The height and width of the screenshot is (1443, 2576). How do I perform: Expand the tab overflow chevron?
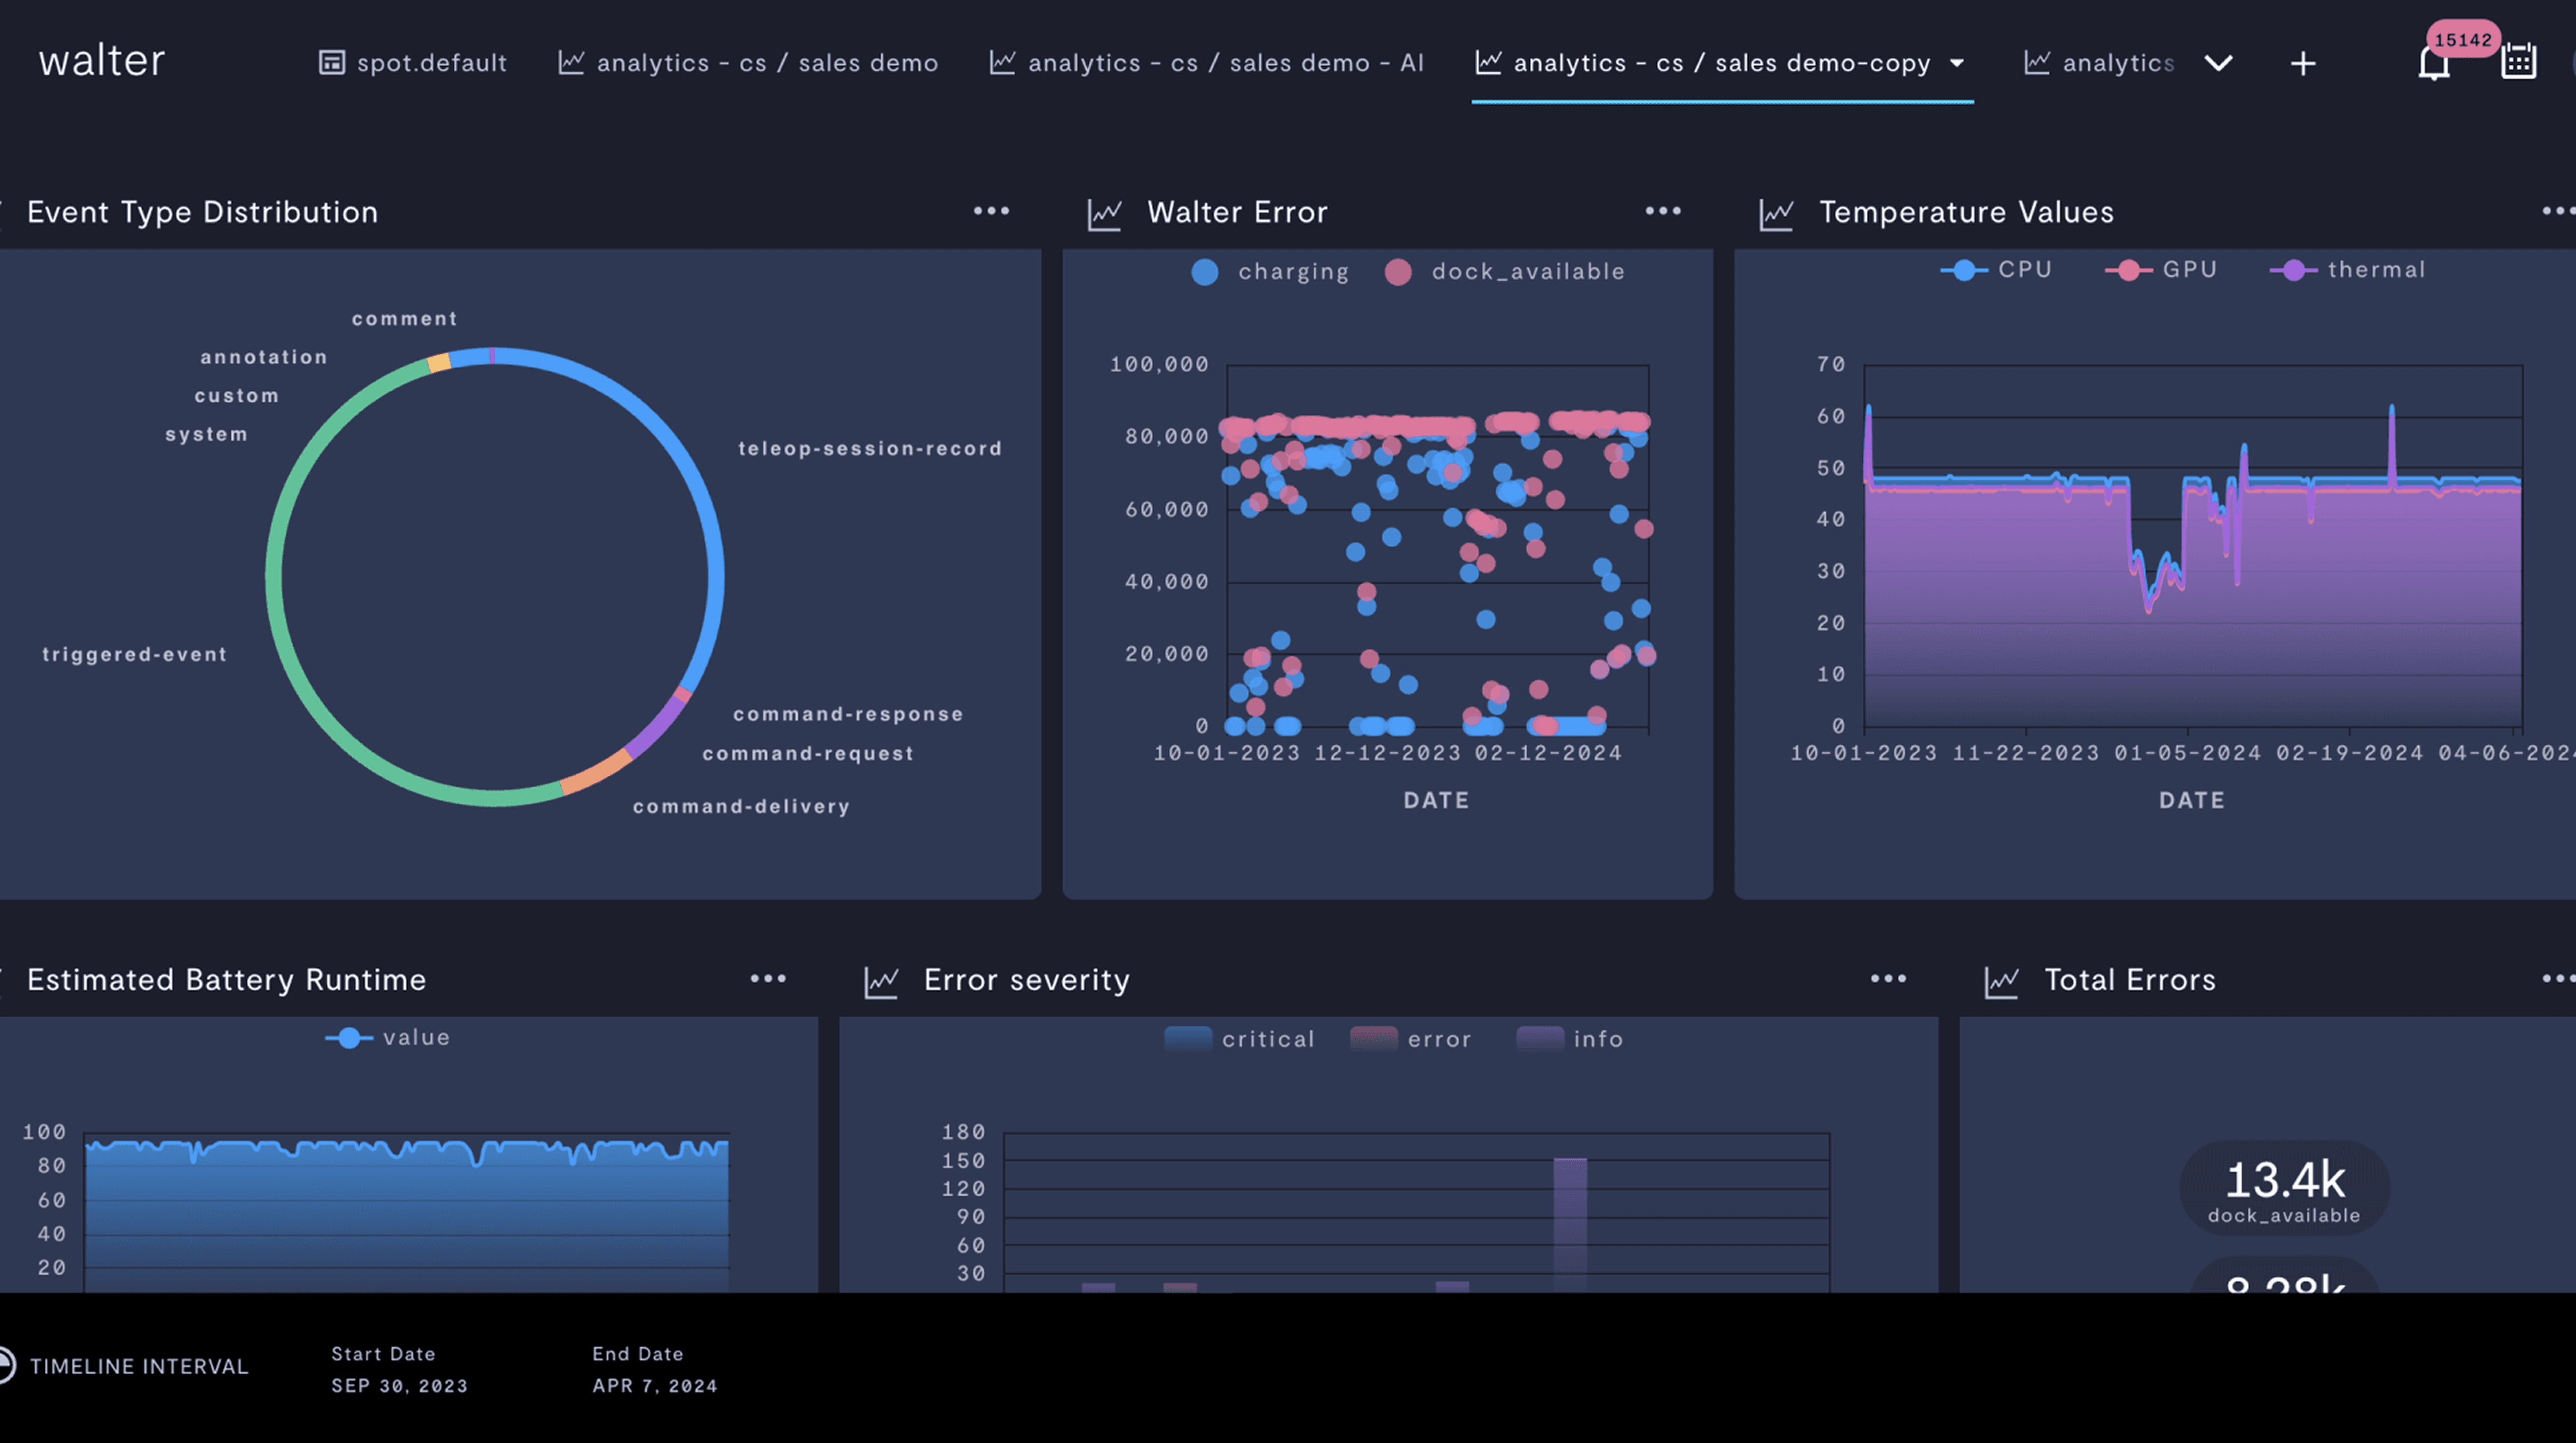[2218, 64]
